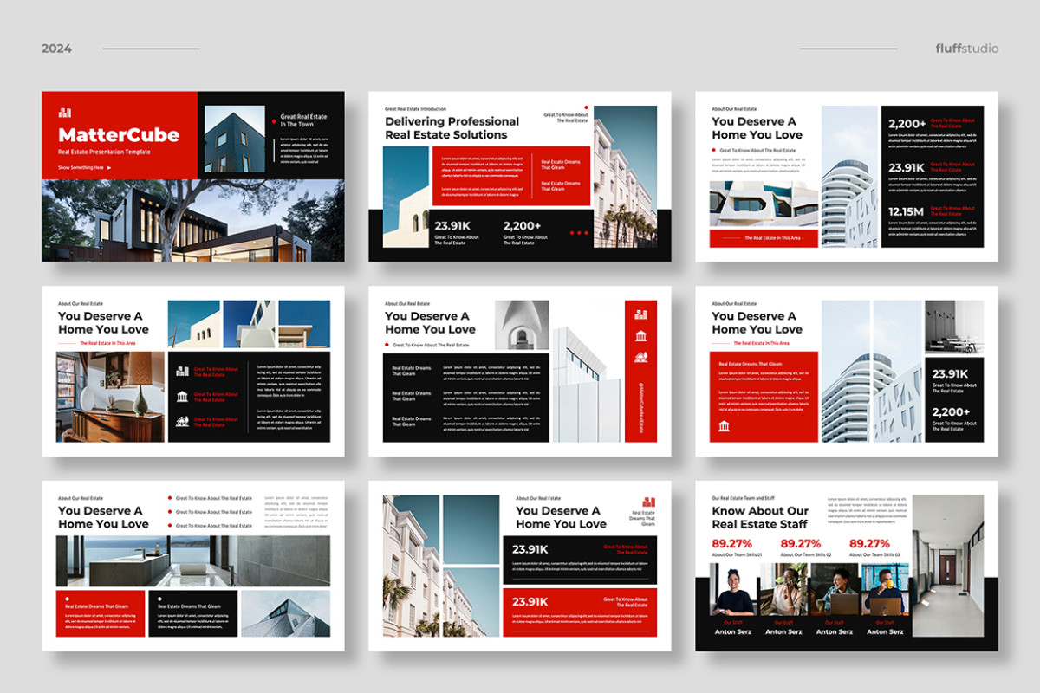Select the bar-chart icon in the red sidebar

point(641,315)
